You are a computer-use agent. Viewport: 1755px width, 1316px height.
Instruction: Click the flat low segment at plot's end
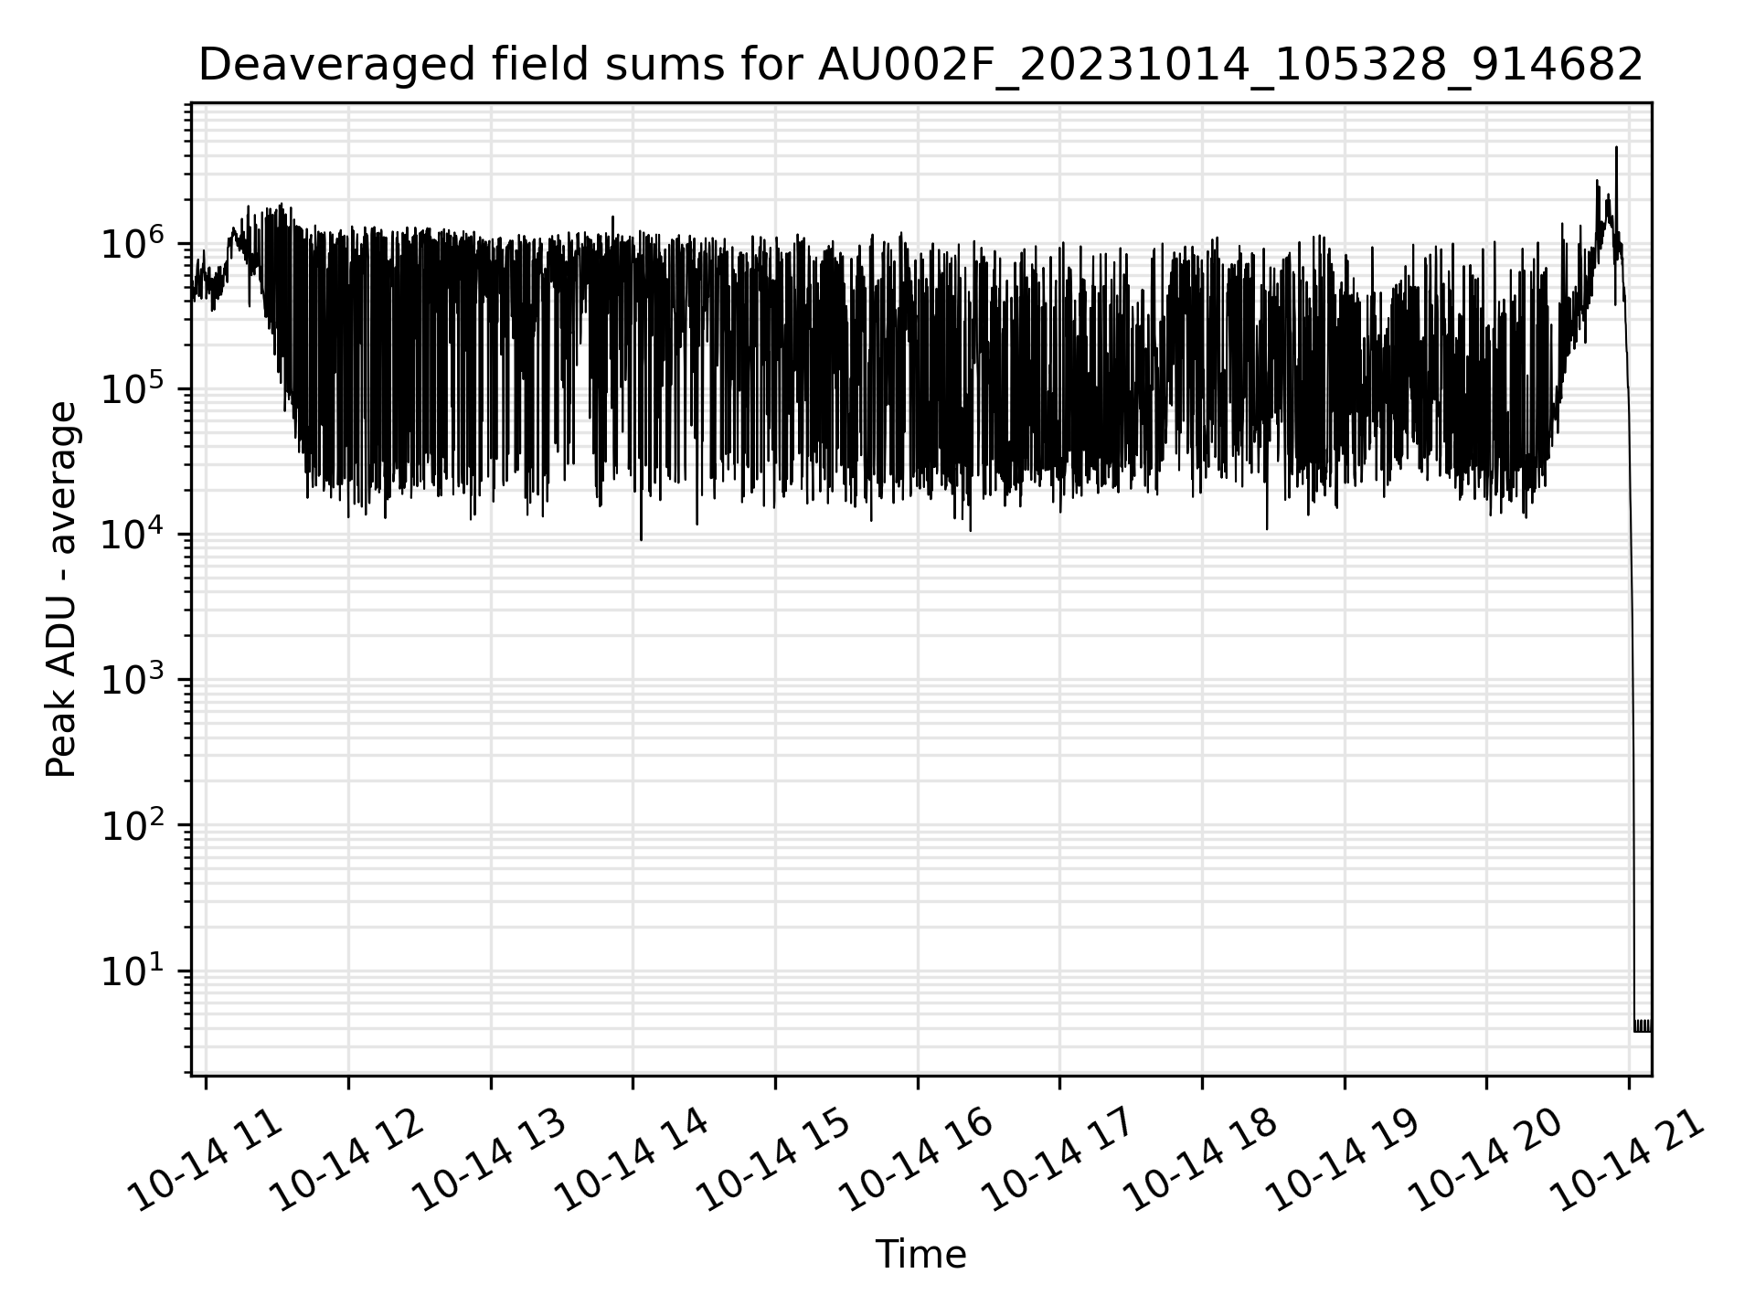1643,1025
